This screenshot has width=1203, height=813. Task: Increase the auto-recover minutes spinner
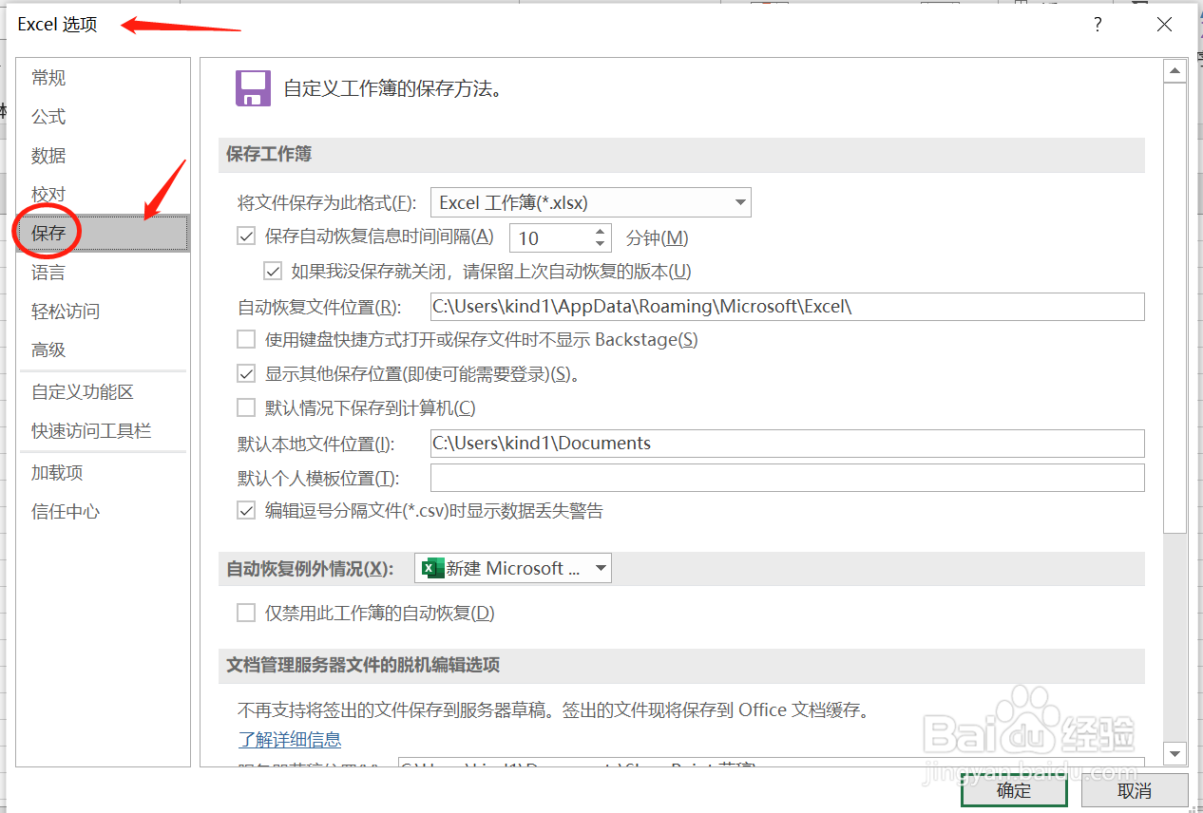coord(600,231)
